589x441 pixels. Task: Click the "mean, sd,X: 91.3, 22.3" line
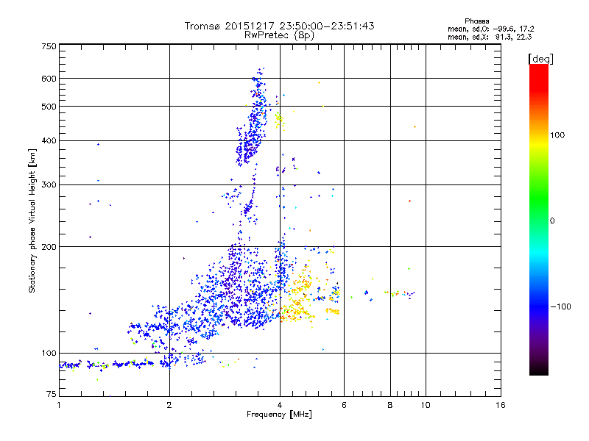tap(490, 37)
